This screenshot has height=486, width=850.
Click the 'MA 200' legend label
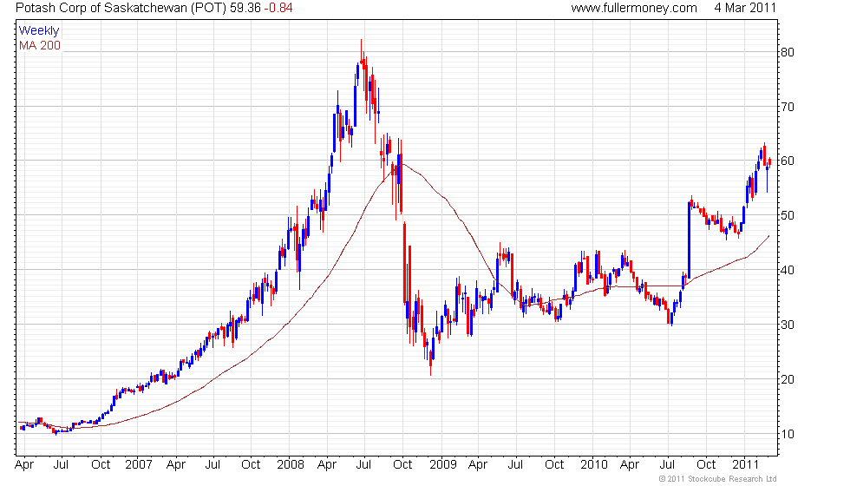click(40, 45)
